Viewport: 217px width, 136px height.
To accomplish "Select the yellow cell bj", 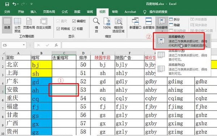I will point(41,64).
